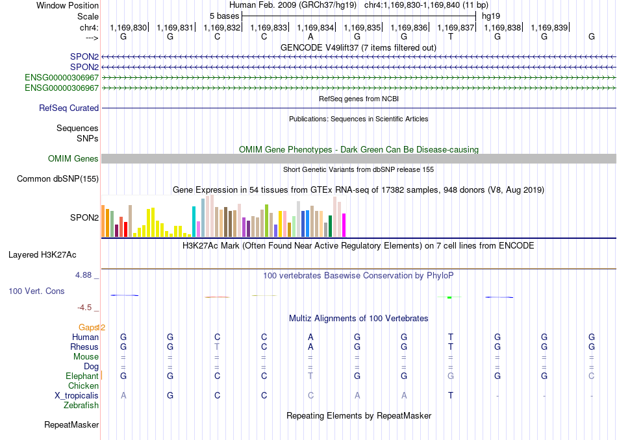Click the 100 Vert. Cons label
The width and height of the screenshot is (617, 440).
coord(36,291)
